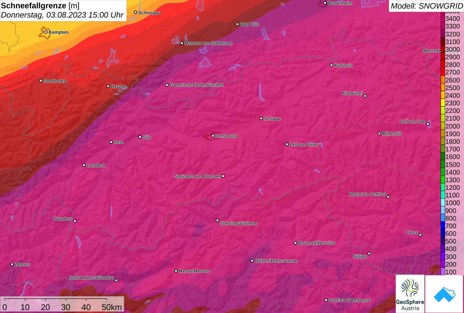464x313 pixels.
Task: Click the 700 m blue legend swatch
Action: 442,226
